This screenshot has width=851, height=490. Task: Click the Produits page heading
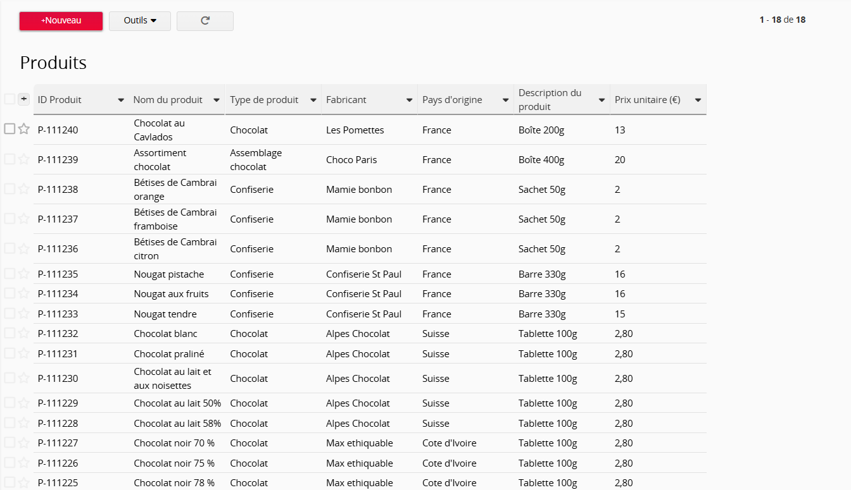(53, 63)
